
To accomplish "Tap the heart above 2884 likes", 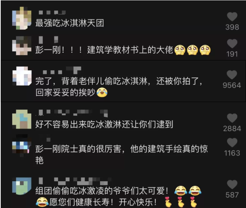I will (x=232, y=118).
